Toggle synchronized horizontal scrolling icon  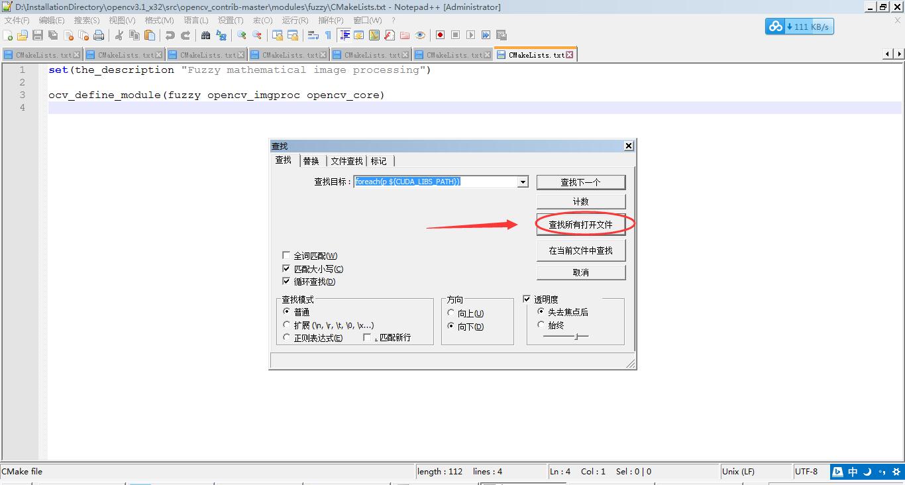293,35
